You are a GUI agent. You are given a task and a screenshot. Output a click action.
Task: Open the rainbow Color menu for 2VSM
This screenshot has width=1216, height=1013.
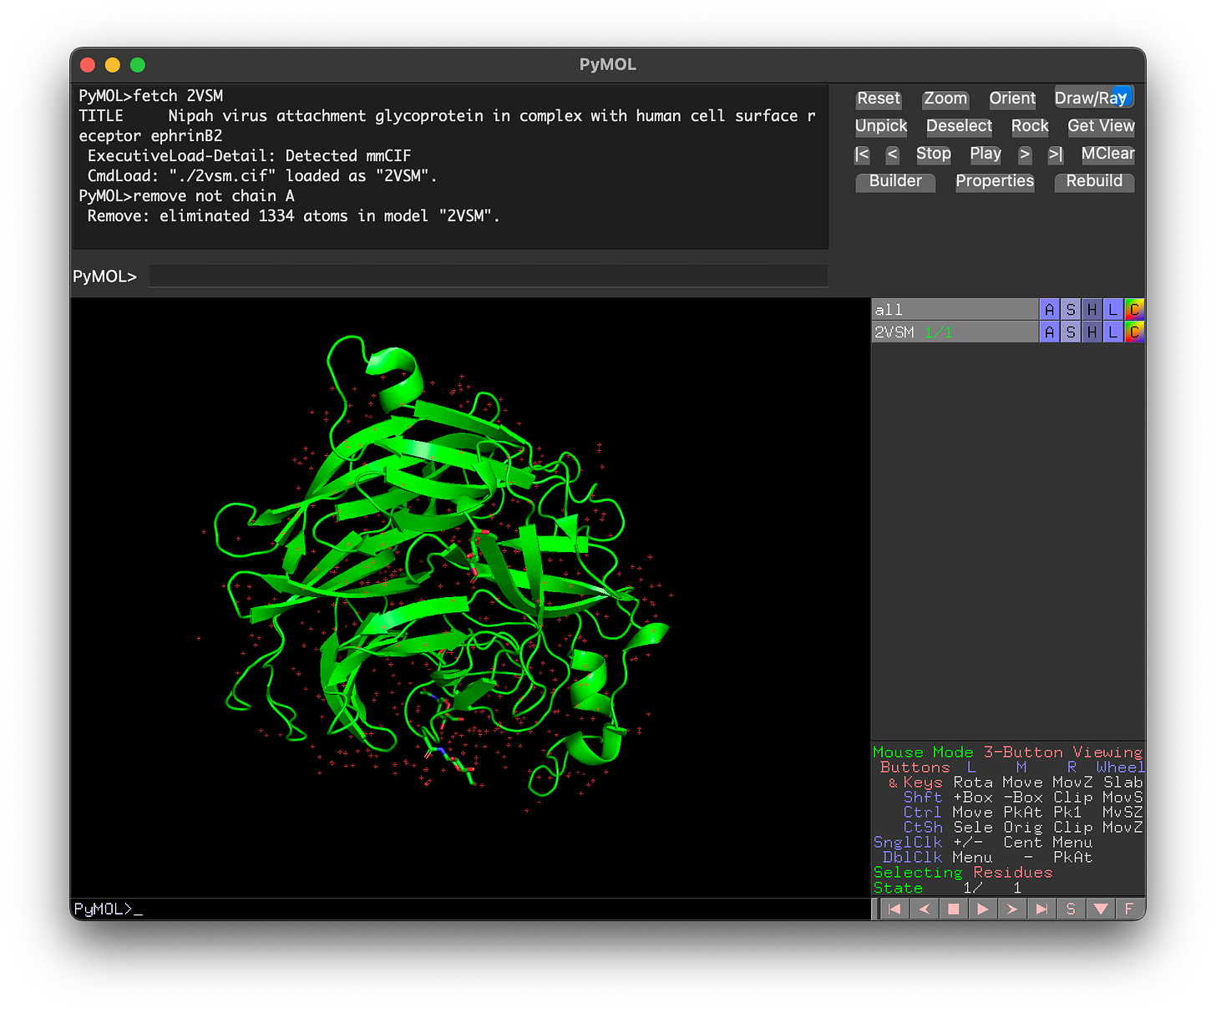pos(1134,332)
